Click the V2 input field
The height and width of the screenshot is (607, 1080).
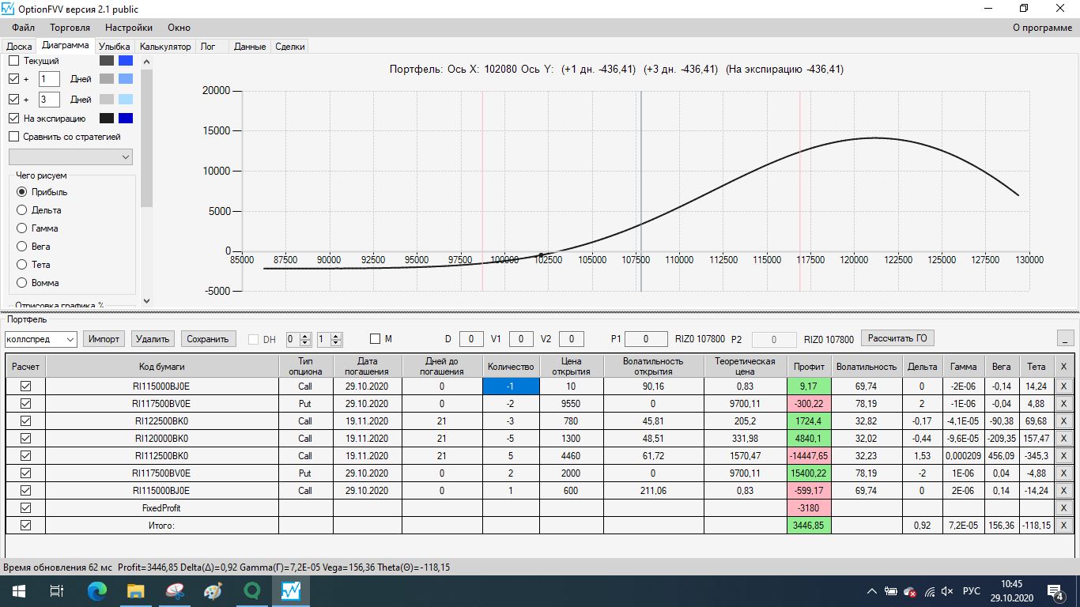point(572,339)
